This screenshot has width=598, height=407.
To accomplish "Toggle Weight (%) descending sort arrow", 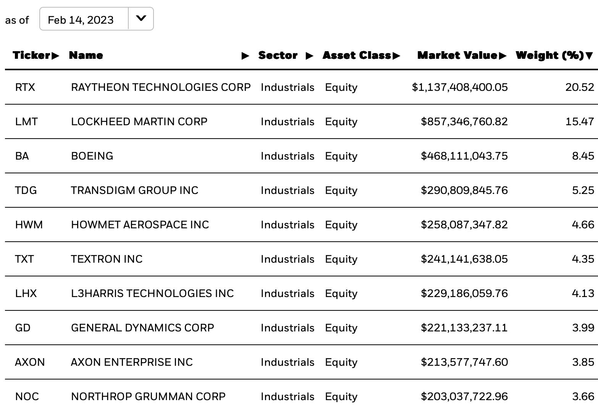I will point(589,56).
